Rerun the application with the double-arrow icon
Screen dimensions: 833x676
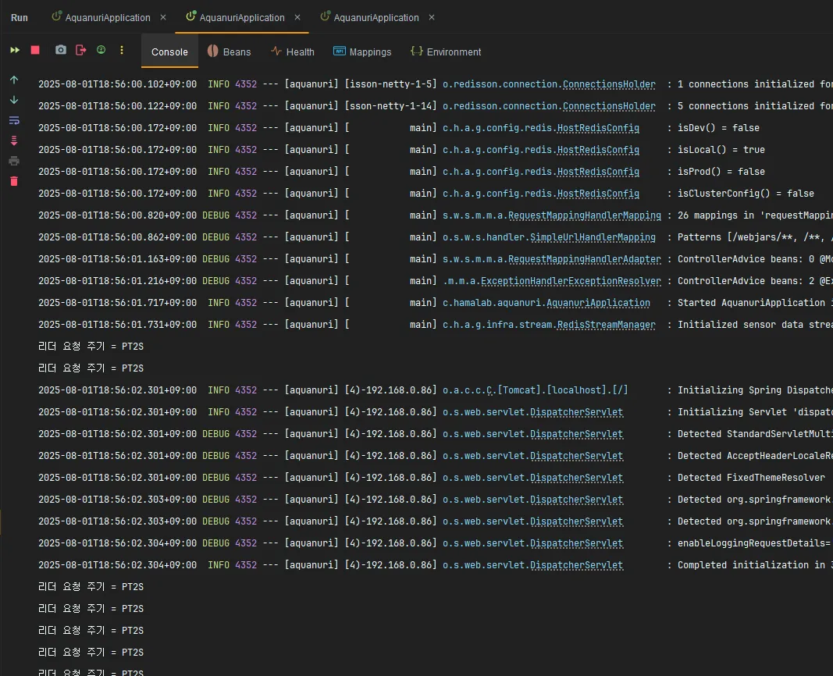[15, 50]
